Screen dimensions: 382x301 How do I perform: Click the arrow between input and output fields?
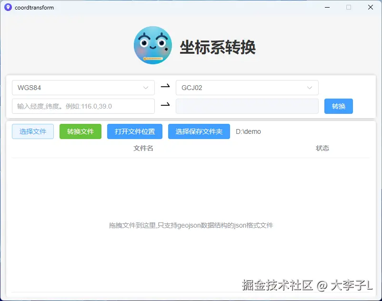(x=165, y=106)
